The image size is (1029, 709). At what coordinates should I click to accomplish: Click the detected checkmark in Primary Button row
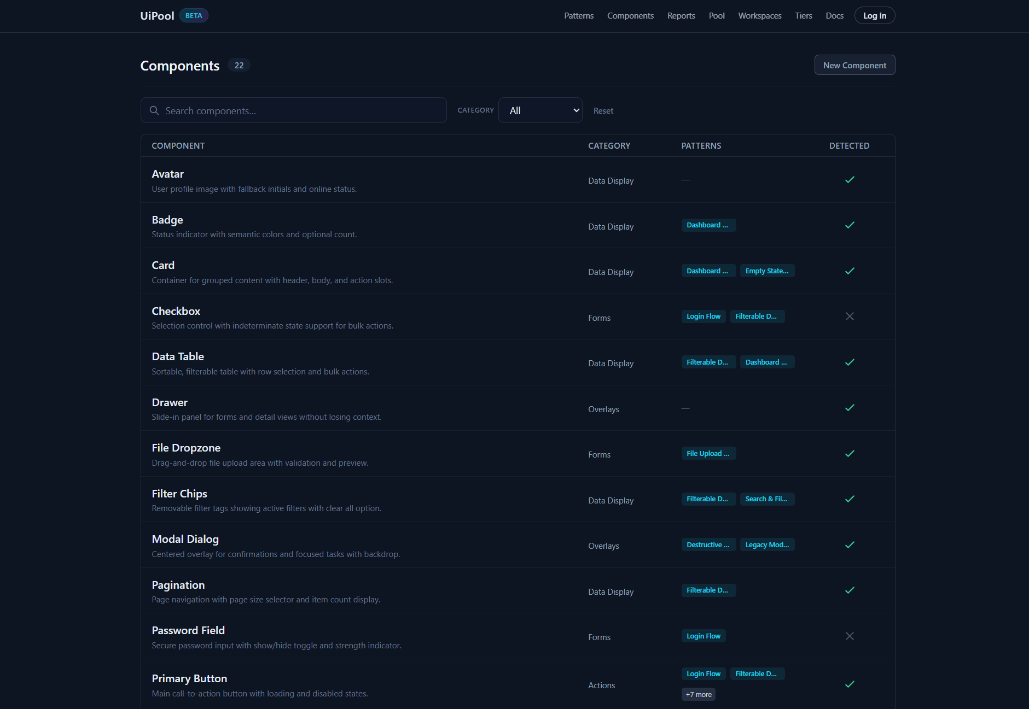[850, 684]
